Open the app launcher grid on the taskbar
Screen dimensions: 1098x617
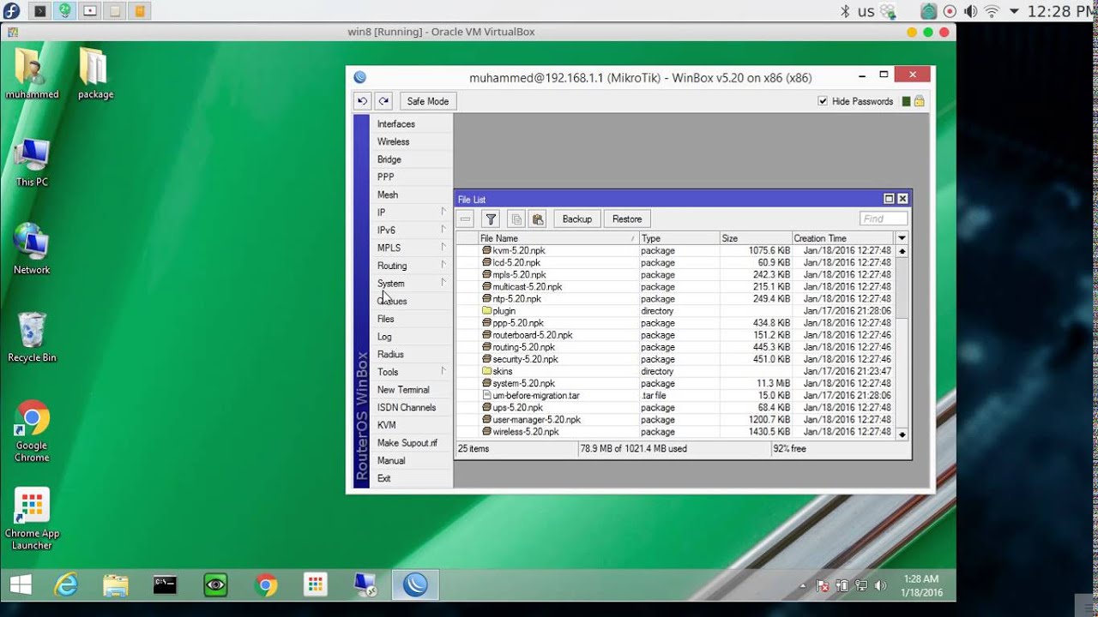pos(316,585)
